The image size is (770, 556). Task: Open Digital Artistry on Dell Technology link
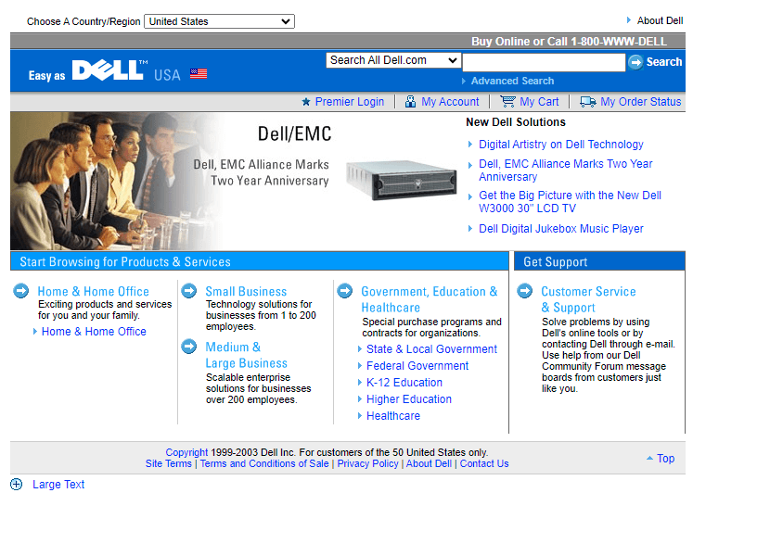tap(561, 145)
